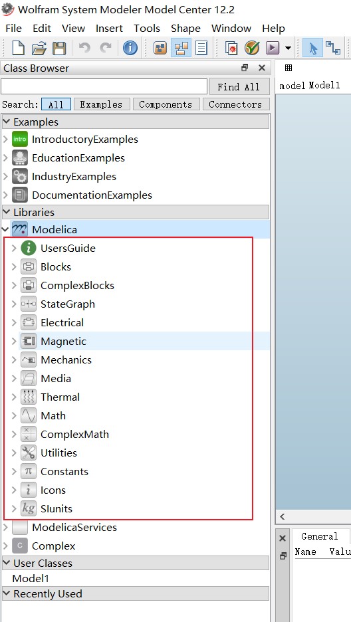Click the Magnetic package icon

pyautogui.click(x=29, y=341)
